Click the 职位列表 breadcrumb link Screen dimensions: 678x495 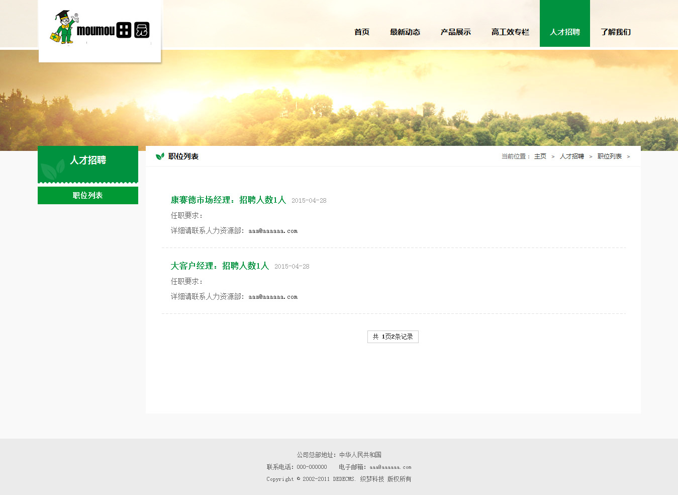pos(610,156)
